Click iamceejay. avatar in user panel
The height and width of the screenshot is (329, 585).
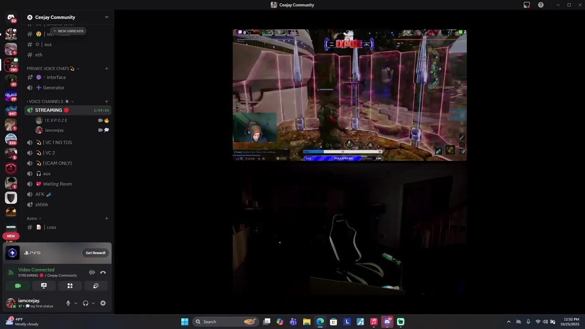11,303
